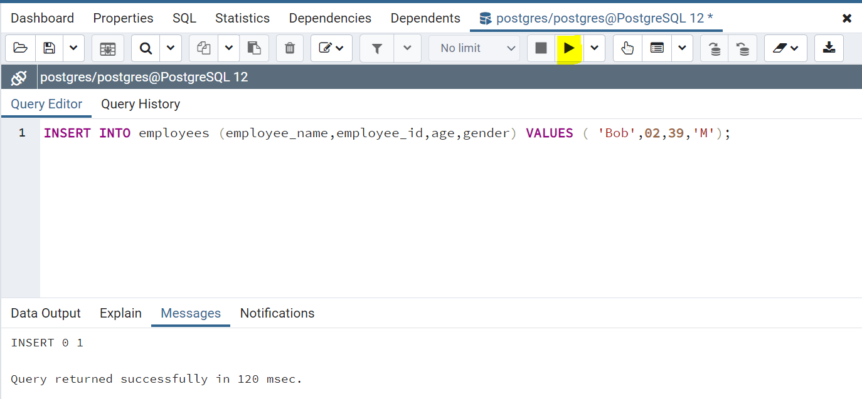Open the Copy options dropdown arrow

click(228, 48)
